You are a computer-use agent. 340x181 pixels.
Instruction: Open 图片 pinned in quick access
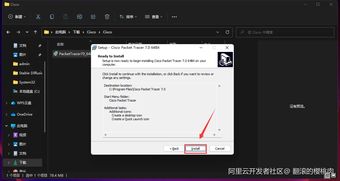(23, 55)
